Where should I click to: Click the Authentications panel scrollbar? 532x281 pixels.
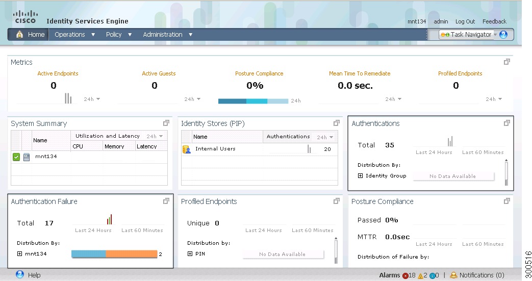coord(506,172)
